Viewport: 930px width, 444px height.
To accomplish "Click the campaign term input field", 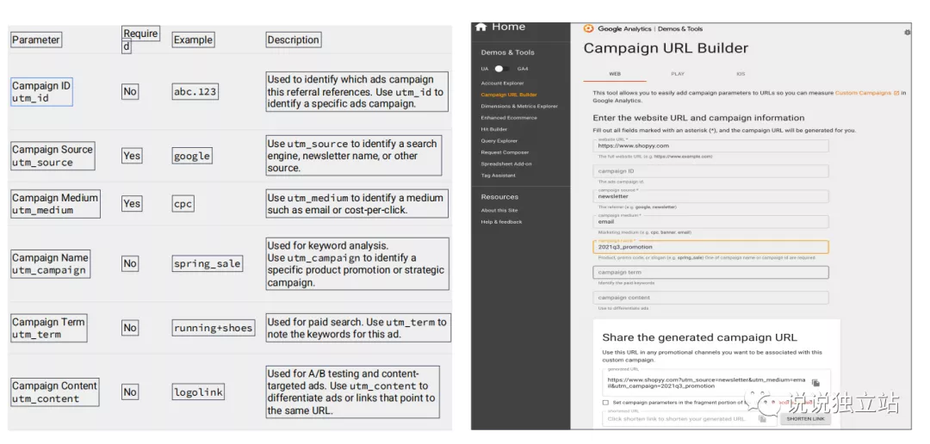I will [x=710, y=272].
